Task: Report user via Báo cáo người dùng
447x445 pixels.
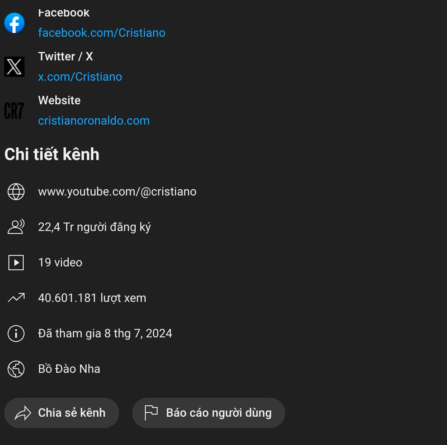Action: coord(209,413)
